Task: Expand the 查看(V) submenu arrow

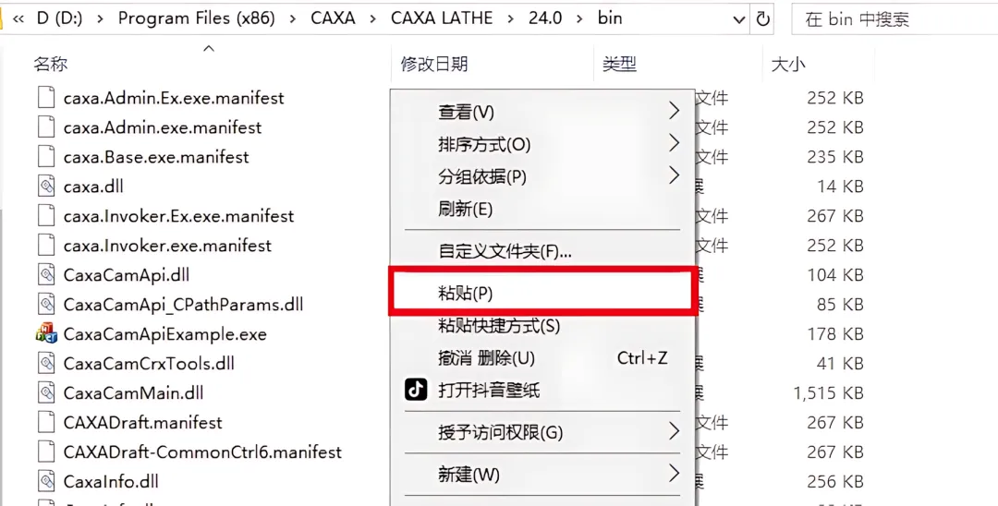Action: (674, 112)
